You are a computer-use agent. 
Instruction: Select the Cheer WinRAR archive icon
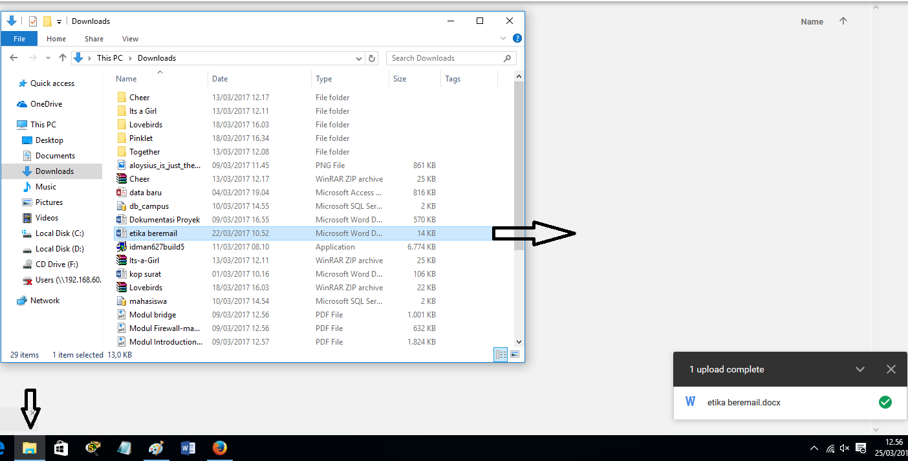[x=122, y=179]
